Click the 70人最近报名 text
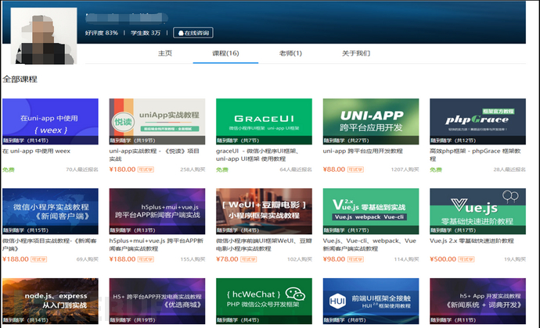 click(82, 169)
